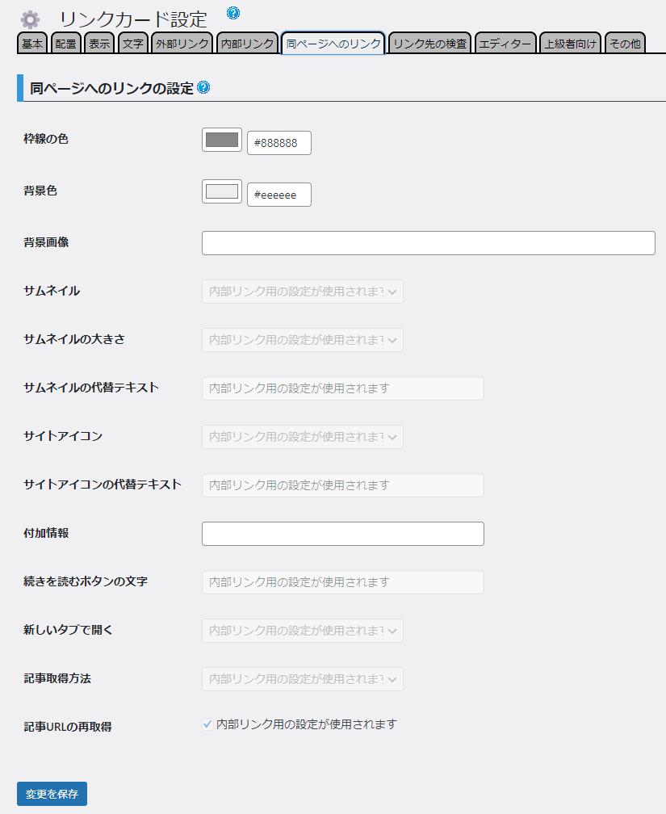The image size is (666, 814).
Task: Open the 背景色 color swatch picker
Action: 222,191
